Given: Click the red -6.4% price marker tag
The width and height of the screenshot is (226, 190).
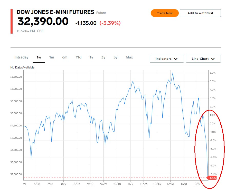Looking at the screenshot, I should coord(212,178).
